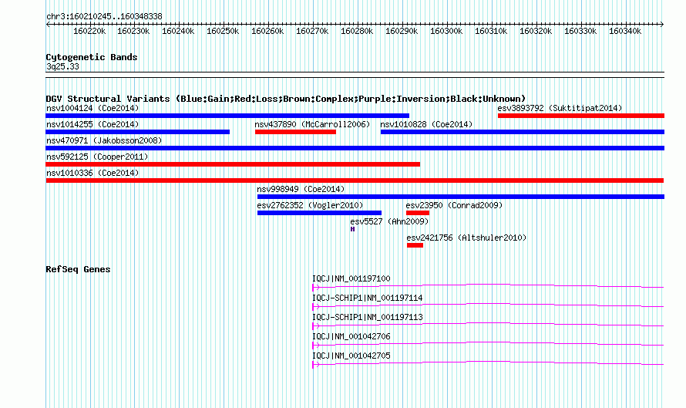The width and height of the screenshot is (686, 408).
Task: Click the ruler's left end arrow
Action: pyautogui.click(x=48, y=25)
